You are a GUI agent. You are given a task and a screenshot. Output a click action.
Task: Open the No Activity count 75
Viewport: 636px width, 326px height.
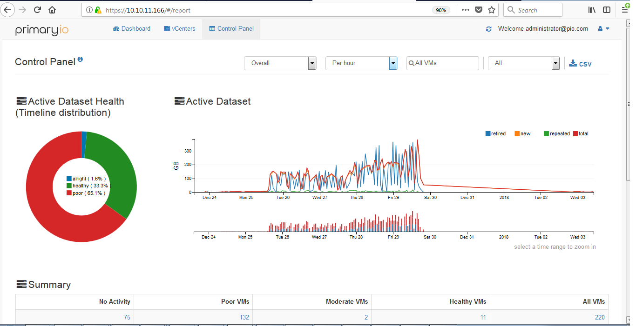127,317
